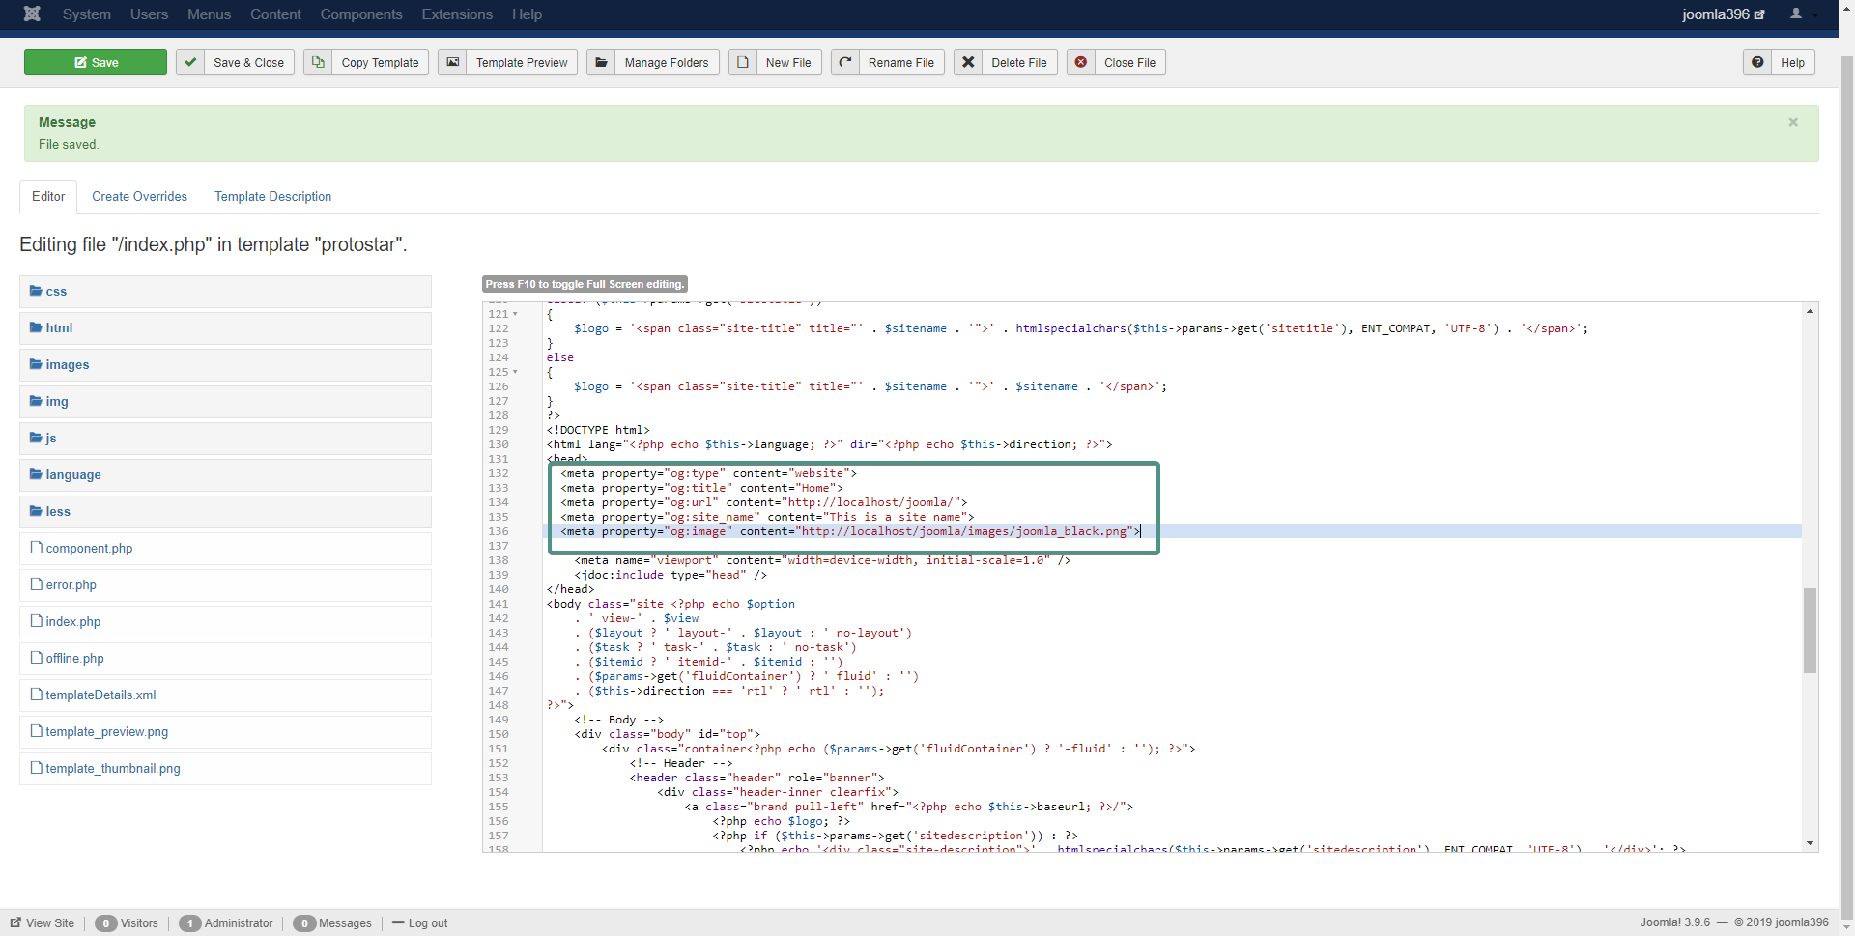Click the red Close File icon
The image size is (1855, 936).
1081,62
